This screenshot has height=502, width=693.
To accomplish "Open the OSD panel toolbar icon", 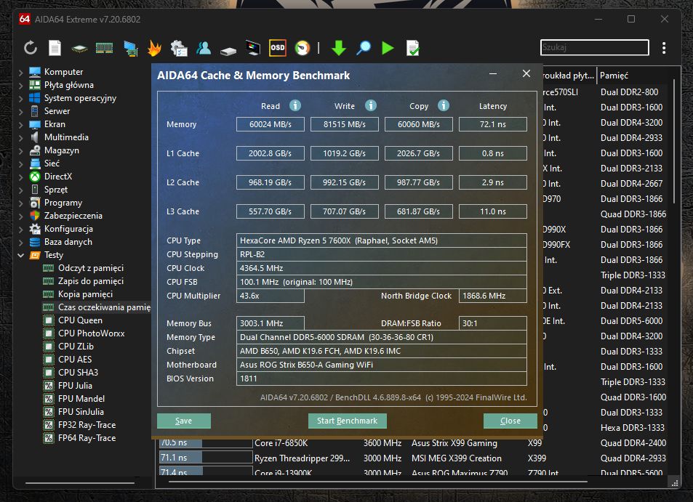I will 278,48.
